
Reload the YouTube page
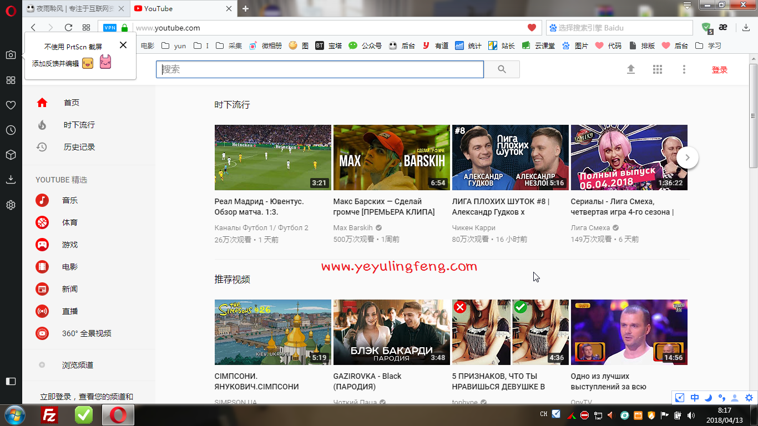pos(68,28)
